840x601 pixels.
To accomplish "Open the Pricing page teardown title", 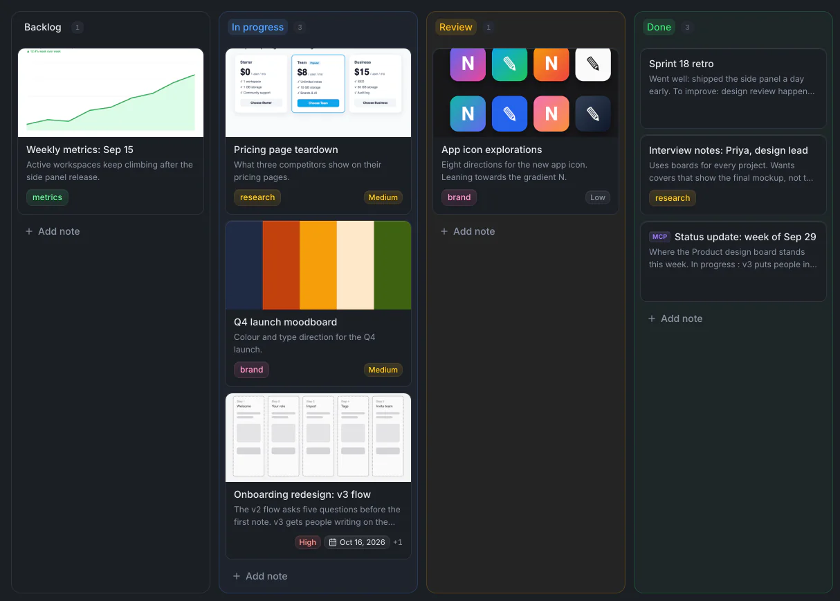I will 286,150.
